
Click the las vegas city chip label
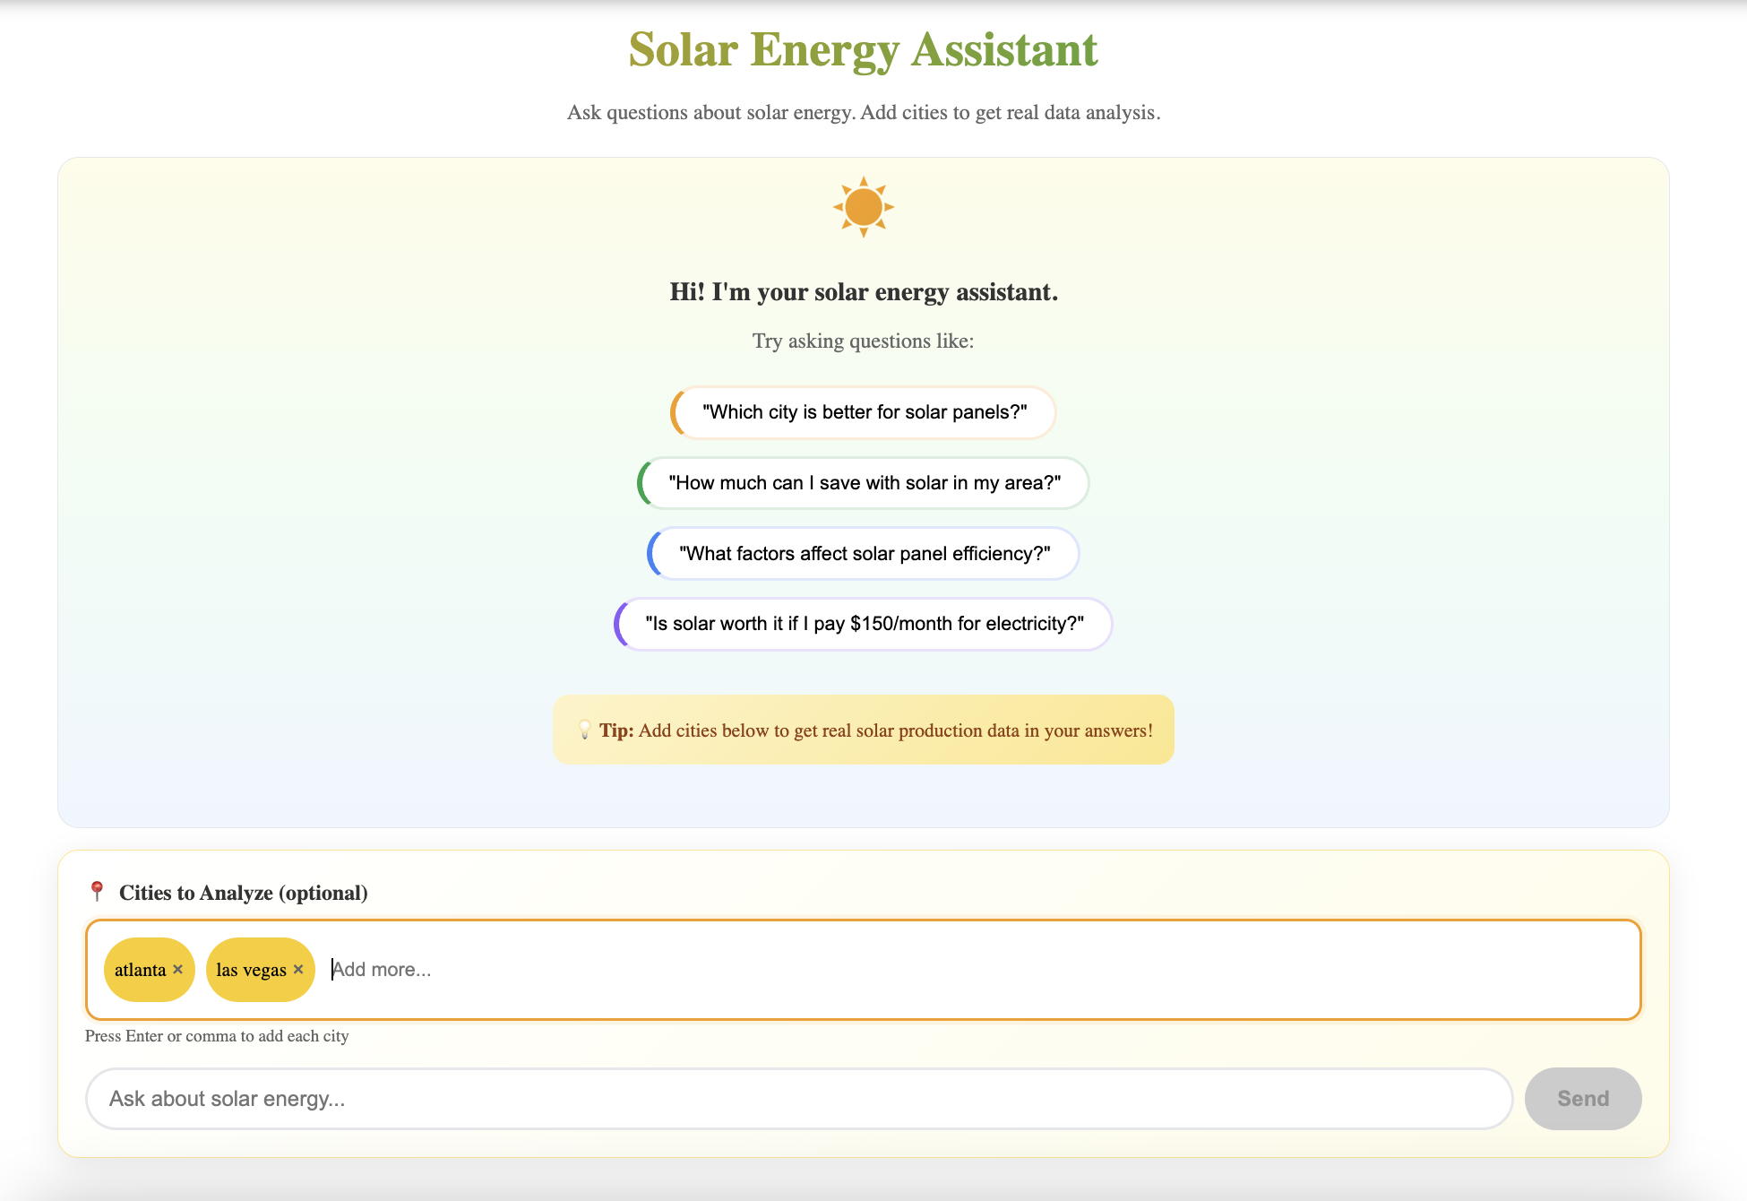[251, 970]
